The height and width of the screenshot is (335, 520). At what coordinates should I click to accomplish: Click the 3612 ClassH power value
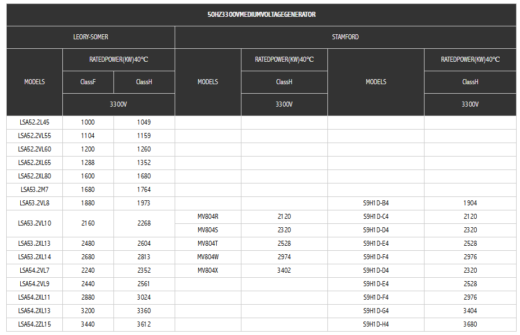(144, 324)
